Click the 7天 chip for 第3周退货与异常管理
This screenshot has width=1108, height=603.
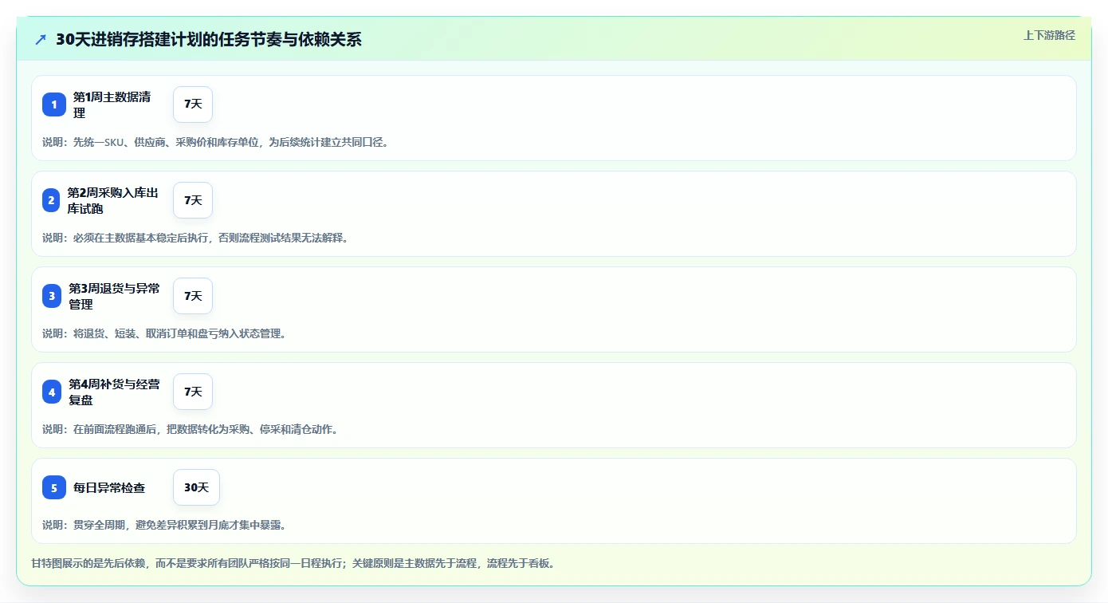(193, 296)
